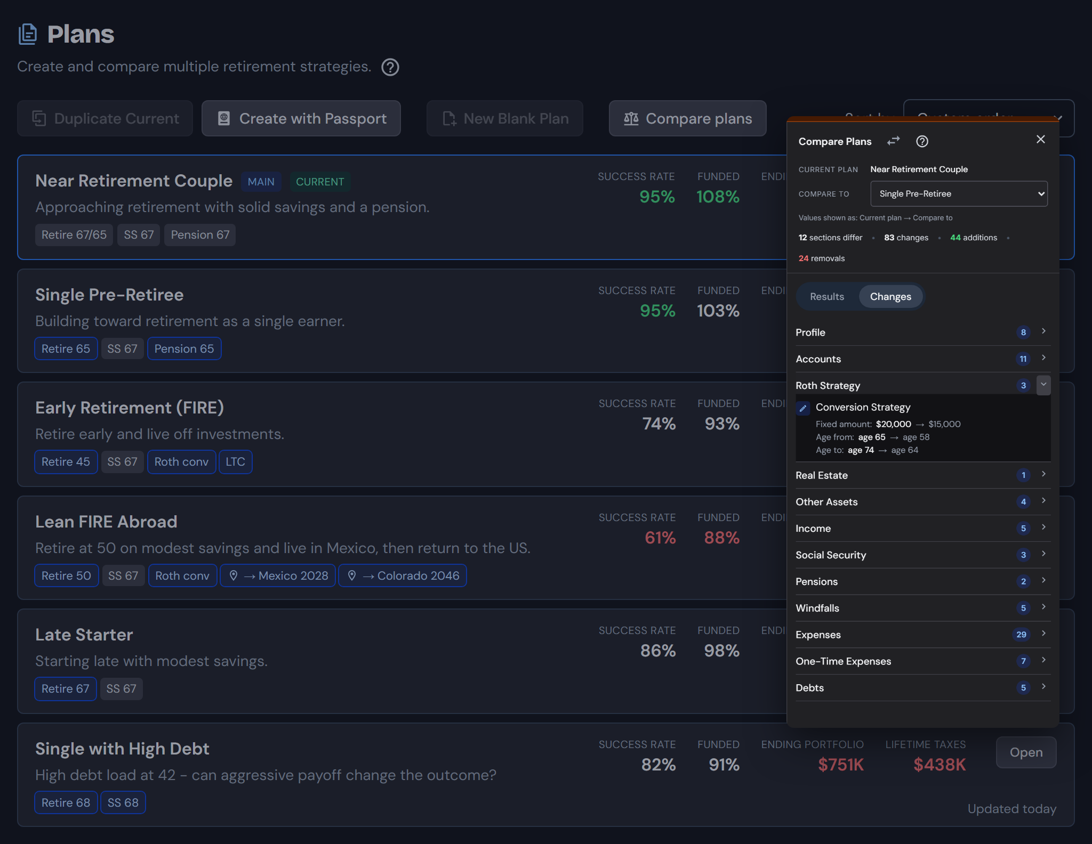The height and width of the screenshot is (844, 1092).
Task: Click the Mexico 2028 location tag
Action: [x=278, y=575]
